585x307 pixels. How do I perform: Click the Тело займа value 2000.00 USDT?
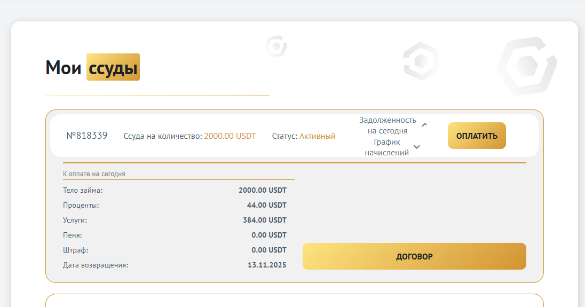[x=263, y=190]
